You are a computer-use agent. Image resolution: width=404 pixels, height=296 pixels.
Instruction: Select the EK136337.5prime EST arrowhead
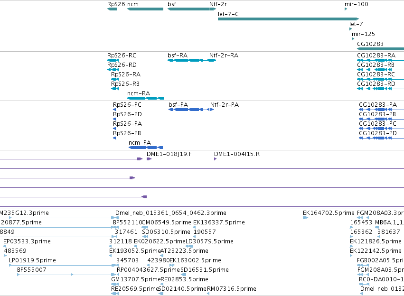click(194, 227)
